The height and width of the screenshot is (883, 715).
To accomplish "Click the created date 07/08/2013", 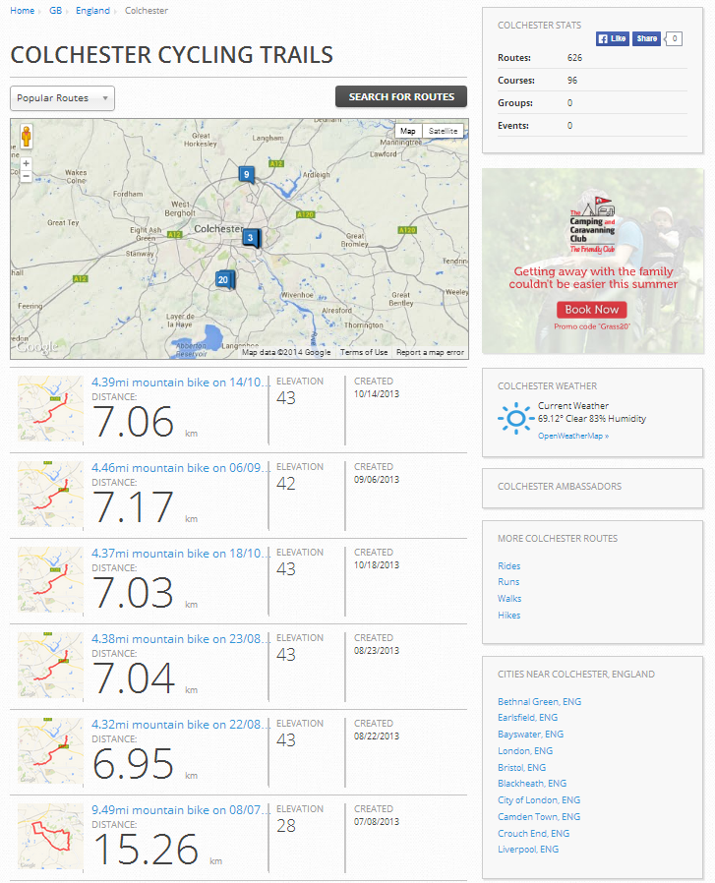I will coord(377,822).
